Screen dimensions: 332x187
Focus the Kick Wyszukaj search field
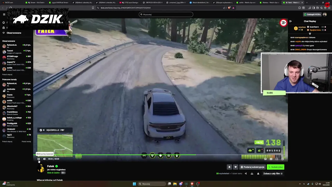166,14
